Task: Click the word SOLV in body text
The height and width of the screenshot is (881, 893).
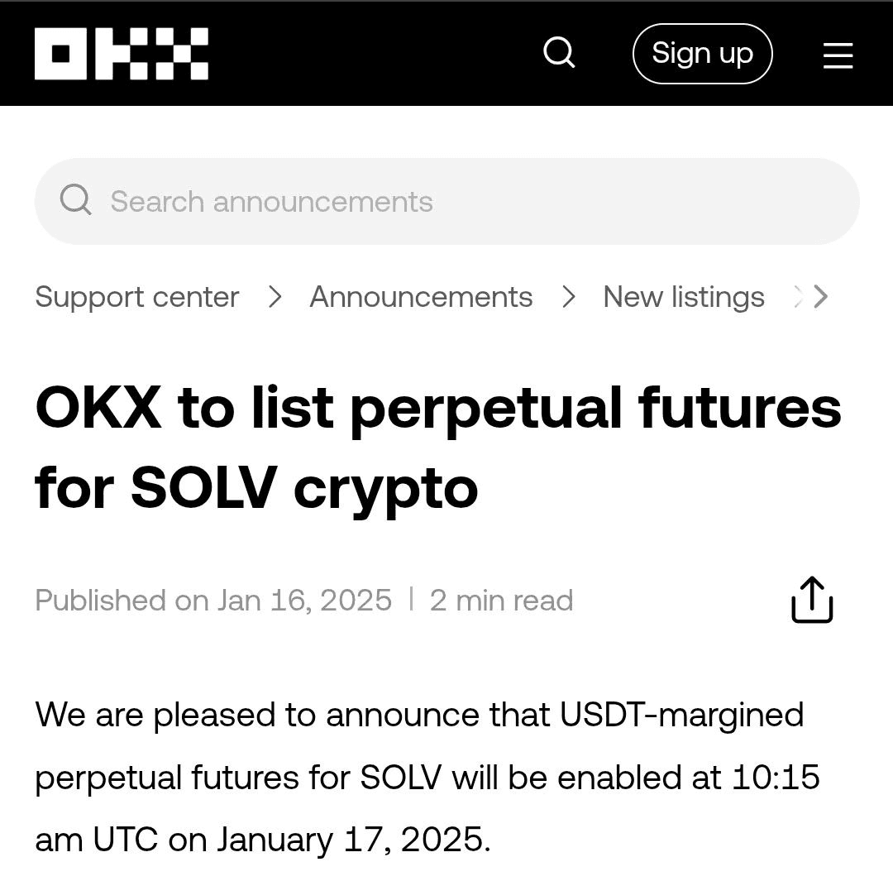Action: click(x=401, y=778)
